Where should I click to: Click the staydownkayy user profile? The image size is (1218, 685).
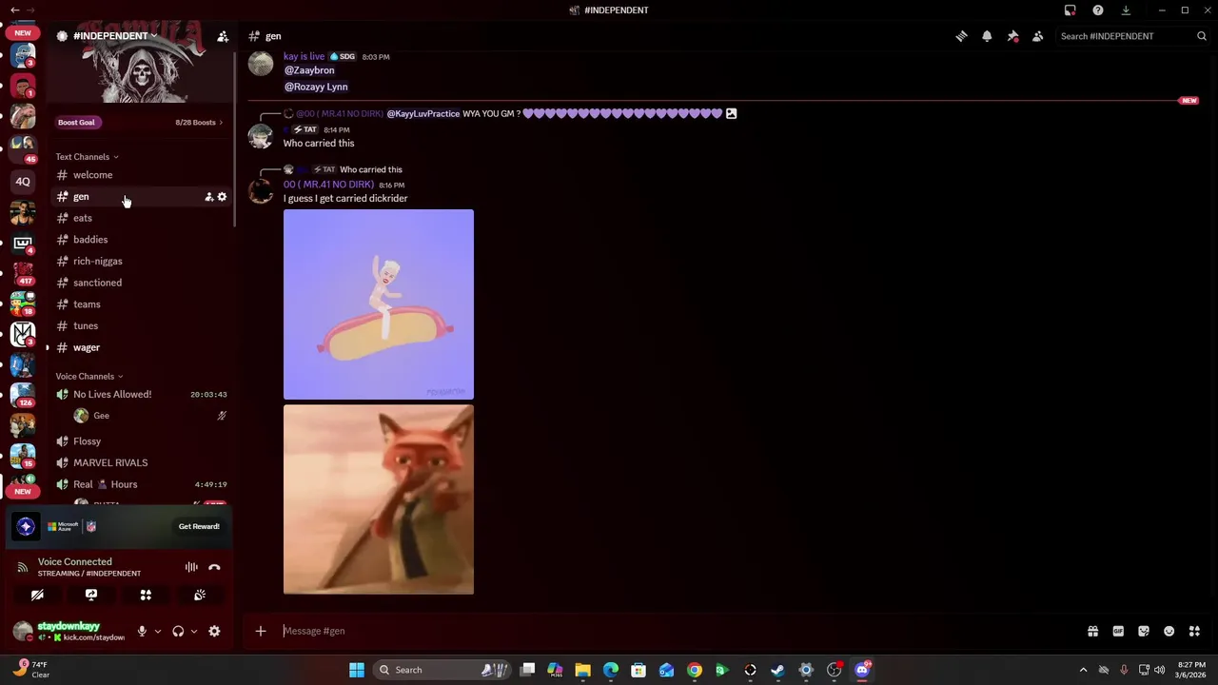(x=69, y=631)
